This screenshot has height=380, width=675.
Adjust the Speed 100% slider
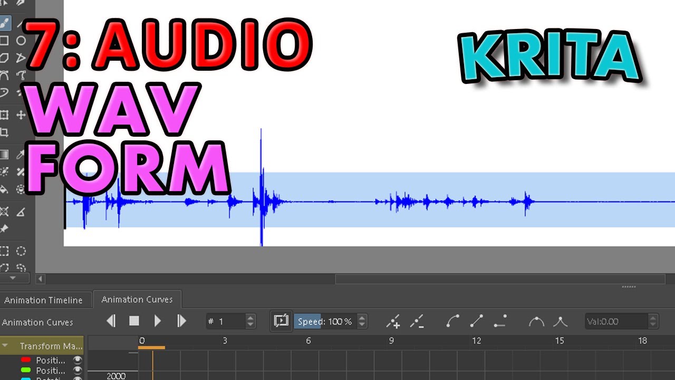[325, 321]
